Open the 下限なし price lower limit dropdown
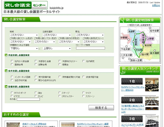Screen dimensions: 164x127 24,48
